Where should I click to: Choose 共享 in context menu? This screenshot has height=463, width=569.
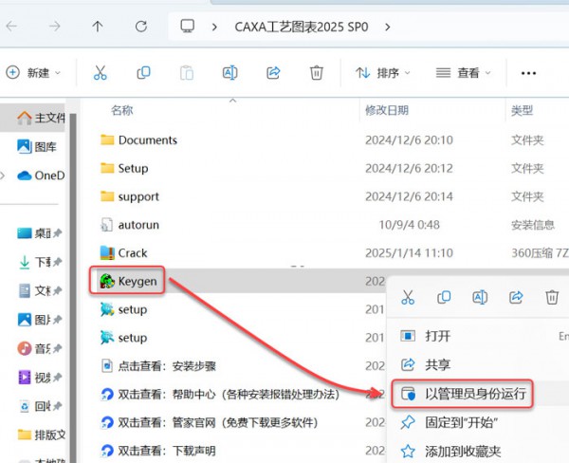[478, 364]
